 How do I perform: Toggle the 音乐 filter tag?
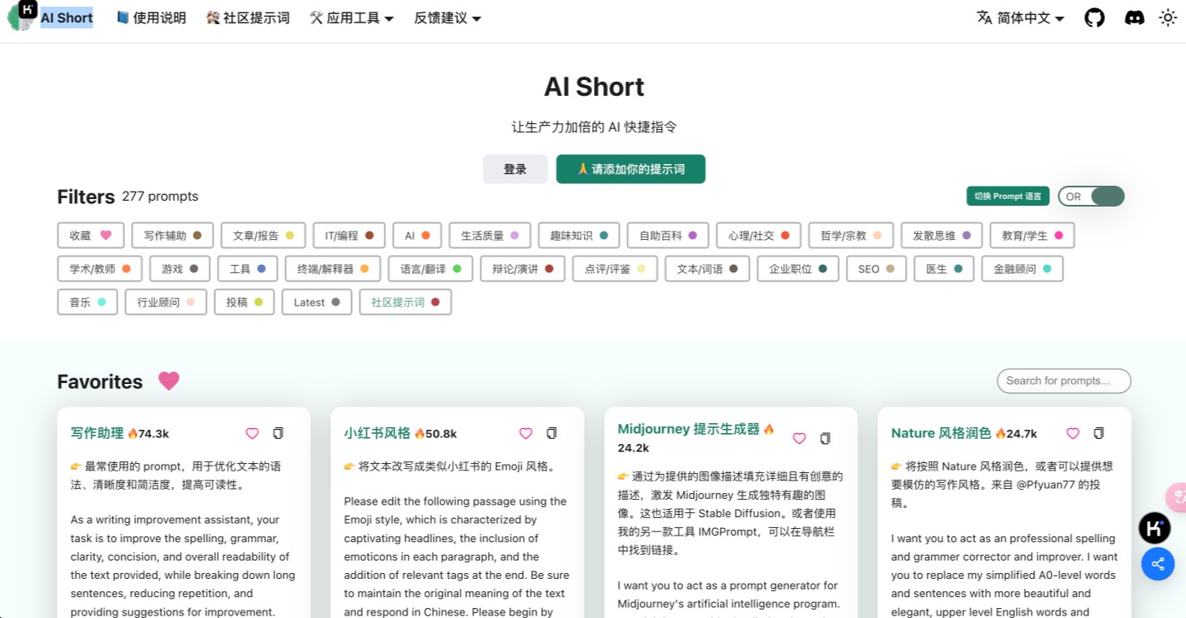coord(88,302)
